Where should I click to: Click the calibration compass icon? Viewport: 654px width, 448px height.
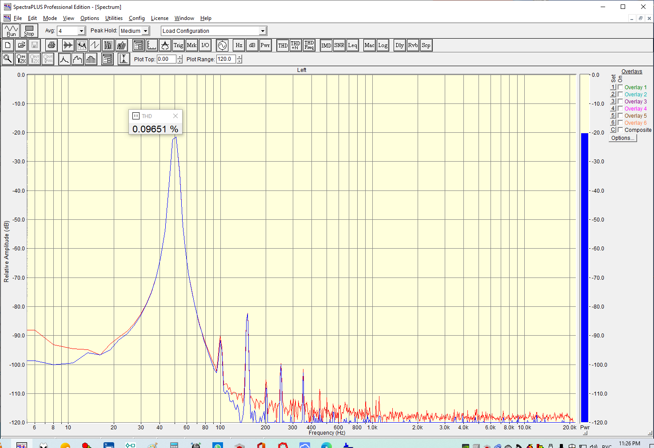(165, 45)
